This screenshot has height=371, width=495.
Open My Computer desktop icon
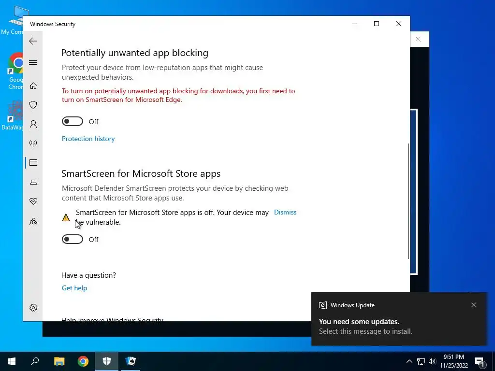13,20
